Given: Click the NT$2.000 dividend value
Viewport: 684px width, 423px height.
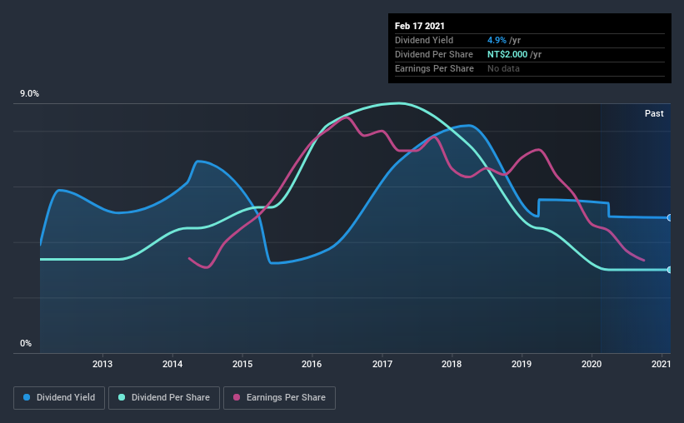Looking at the screenshot, I should click(x=507, y=54).
